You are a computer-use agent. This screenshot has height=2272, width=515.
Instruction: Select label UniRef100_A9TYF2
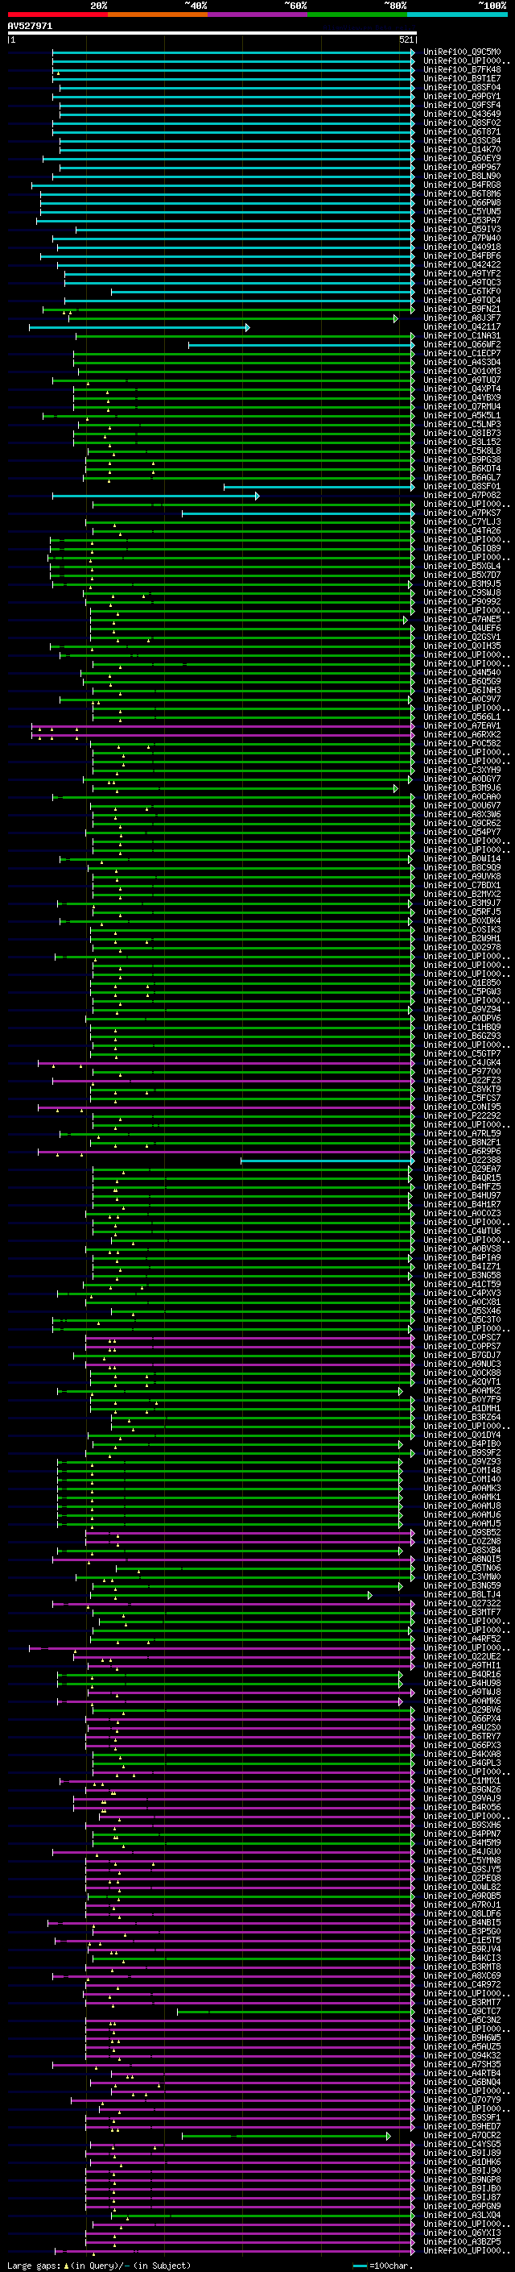tap(462, 273)
